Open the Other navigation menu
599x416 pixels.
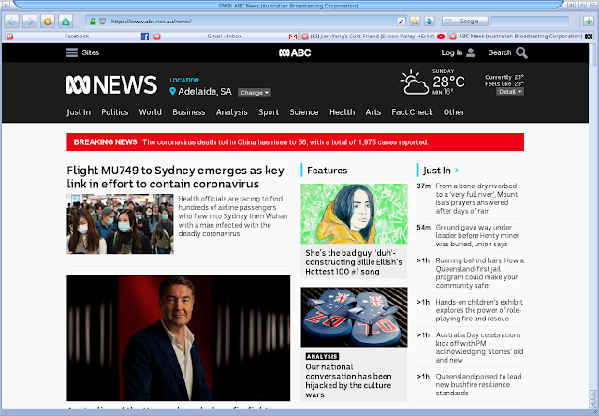click(x=454, y=112)
